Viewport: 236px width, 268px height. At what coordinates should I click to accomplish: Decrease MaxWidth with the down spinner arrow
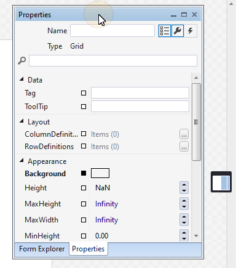[x=184, y=223]
